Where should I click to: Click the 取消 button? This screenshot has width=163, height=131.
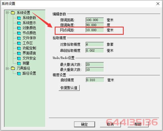[x=110, y=124]
